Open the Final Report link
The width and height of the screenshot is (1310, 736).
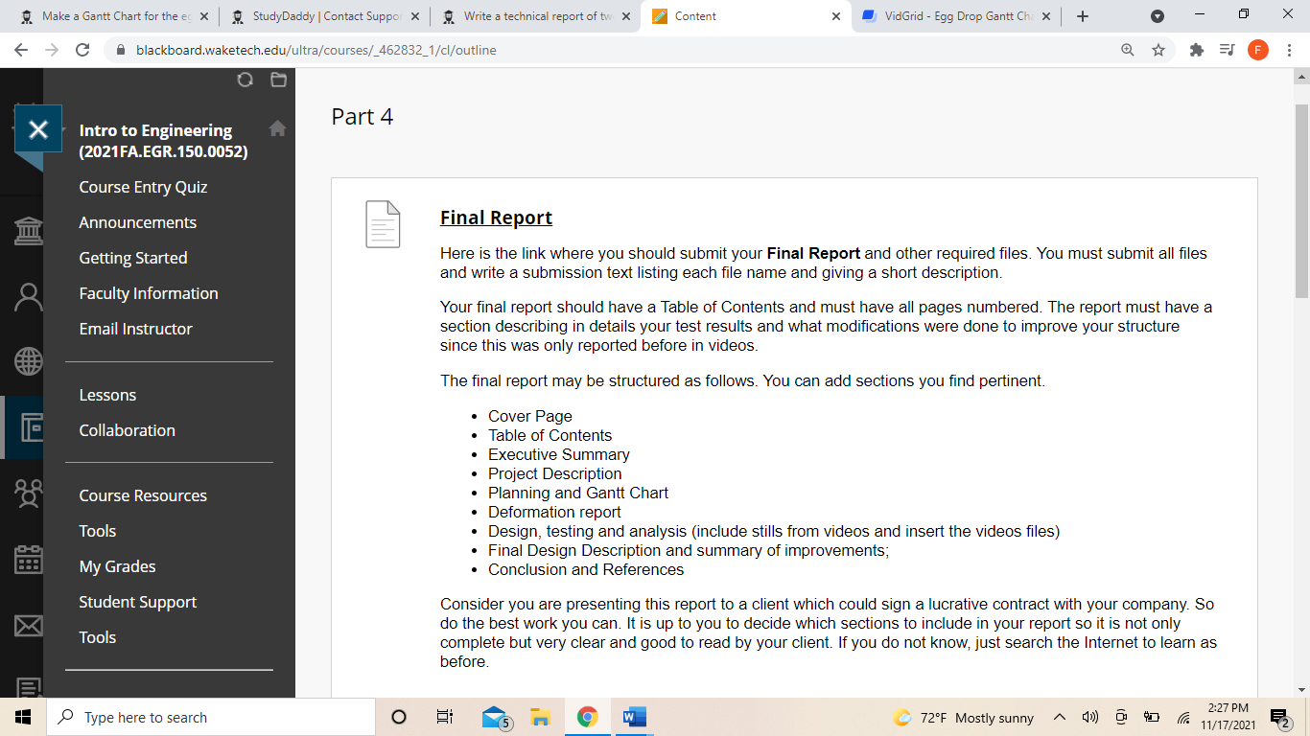point(495,218)
